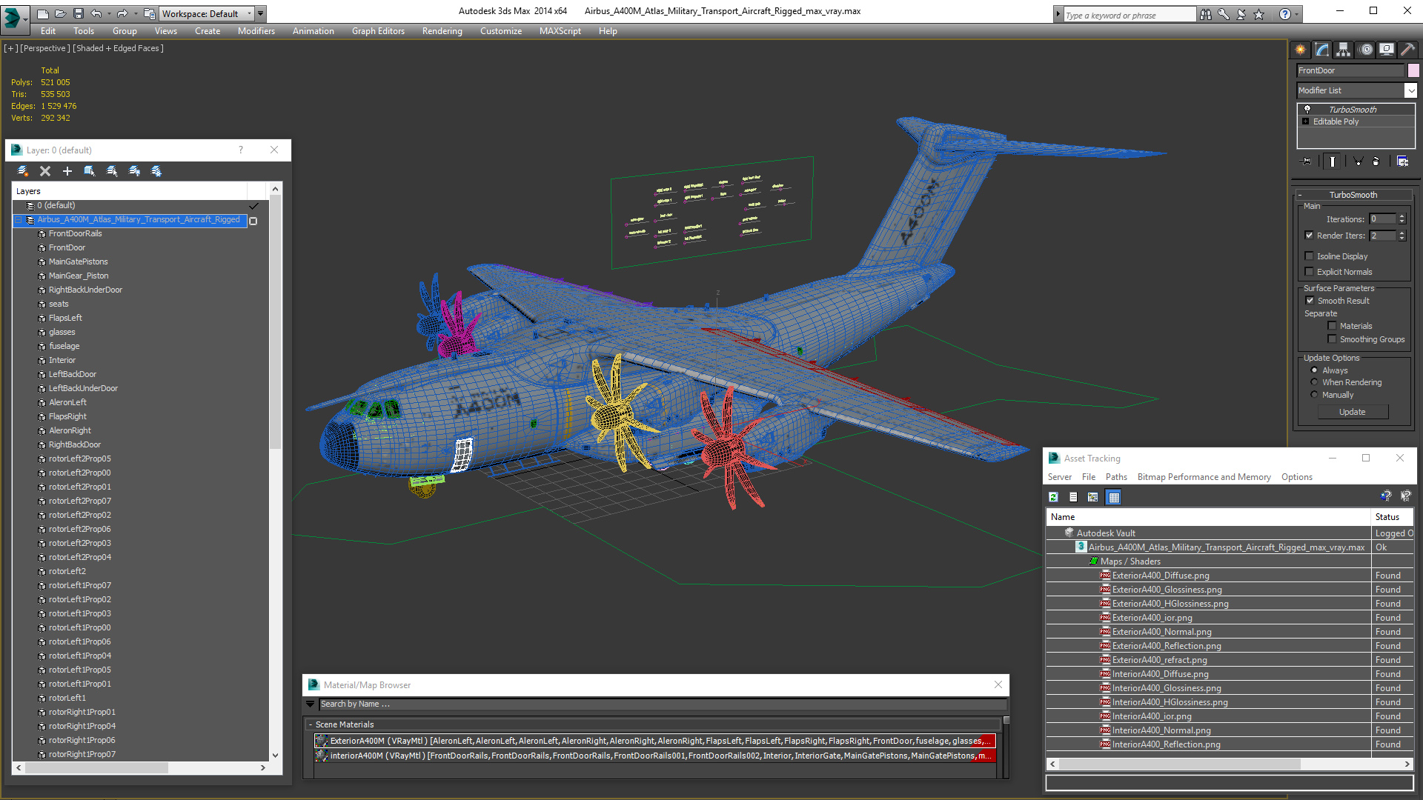
Task: Select the Manually update option
Action: pyautogui.click(x=1315, y=395)
